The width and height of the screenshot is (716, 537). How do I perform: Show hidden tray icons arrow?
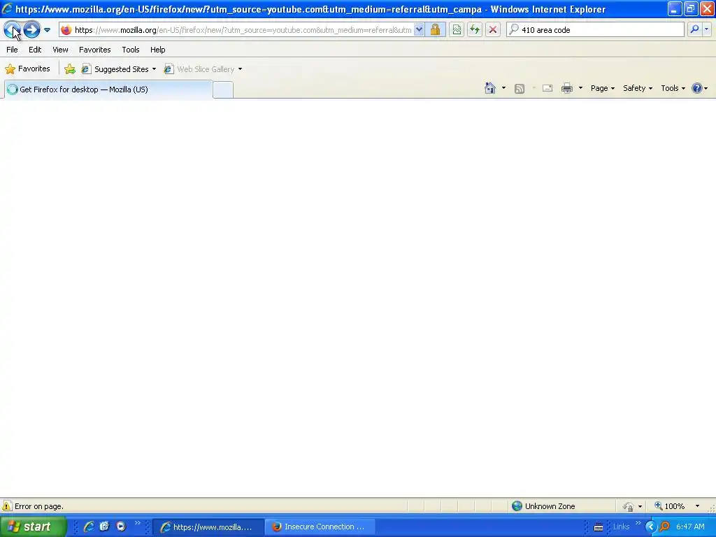pyautogui.click(x=650, y=527)
